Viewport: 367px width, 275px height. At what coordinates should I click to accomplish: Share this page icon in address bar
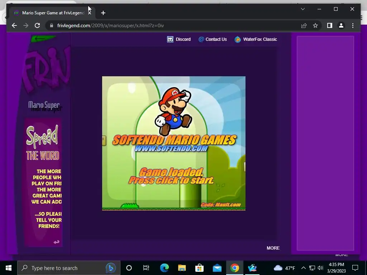pos(304,25)
